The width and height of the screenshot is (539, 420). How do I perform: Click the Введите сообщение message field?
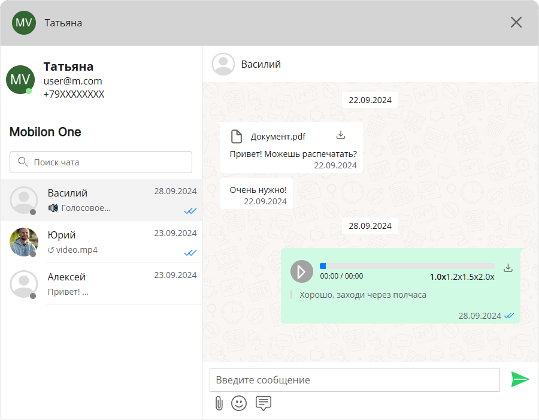355,380
